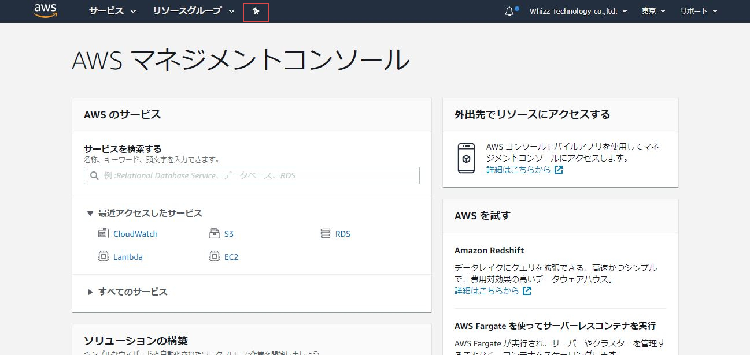The width and height of the screenshot is (750, 355).
Task: Open the 東京 region dropdown
Action: click(652, 10)
